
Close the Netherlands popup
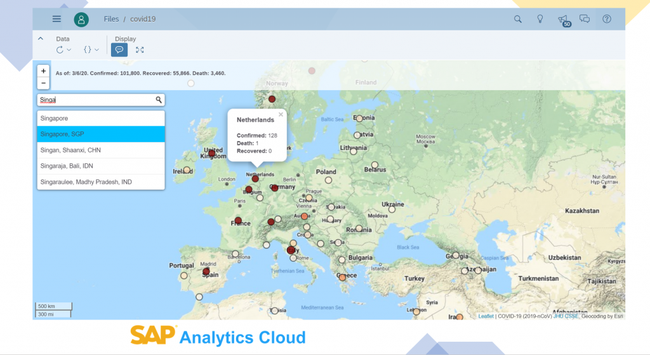pyautogui.click(x=281, y=114)
